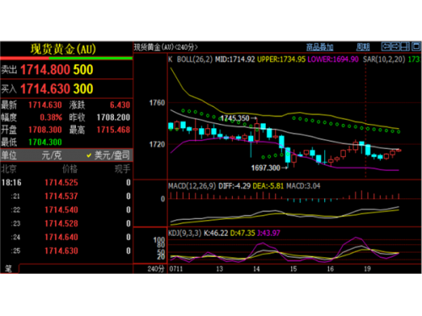Screen dimensions: 422x316
Task: Click the 18:16 trade row at 1714.525
Action: (66, 183)
